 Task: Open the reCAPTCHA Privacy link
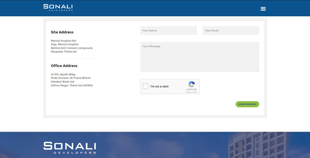tap(188, 92)
